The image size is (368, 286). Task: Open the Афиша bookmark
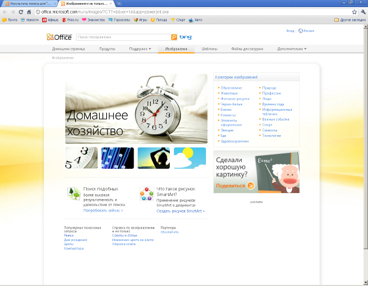50,20
